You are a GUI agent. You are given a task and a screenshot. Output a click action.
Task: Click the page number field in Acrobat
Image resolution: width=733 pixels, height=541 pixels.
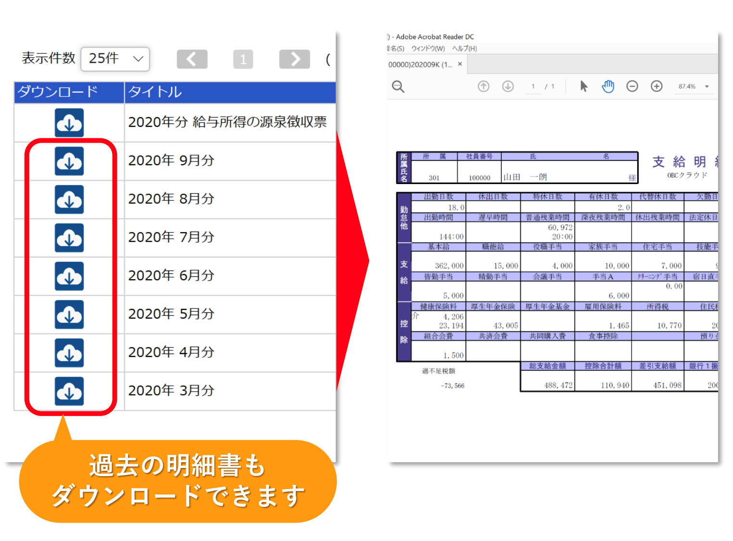pos(533,86)
